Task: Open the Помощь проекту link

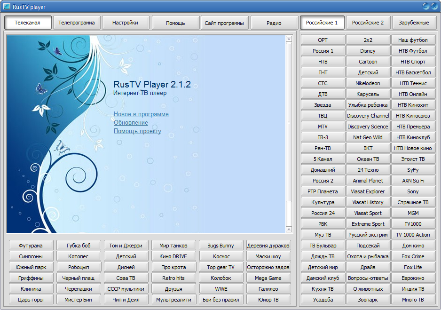Action: click(x=137, y=131)
